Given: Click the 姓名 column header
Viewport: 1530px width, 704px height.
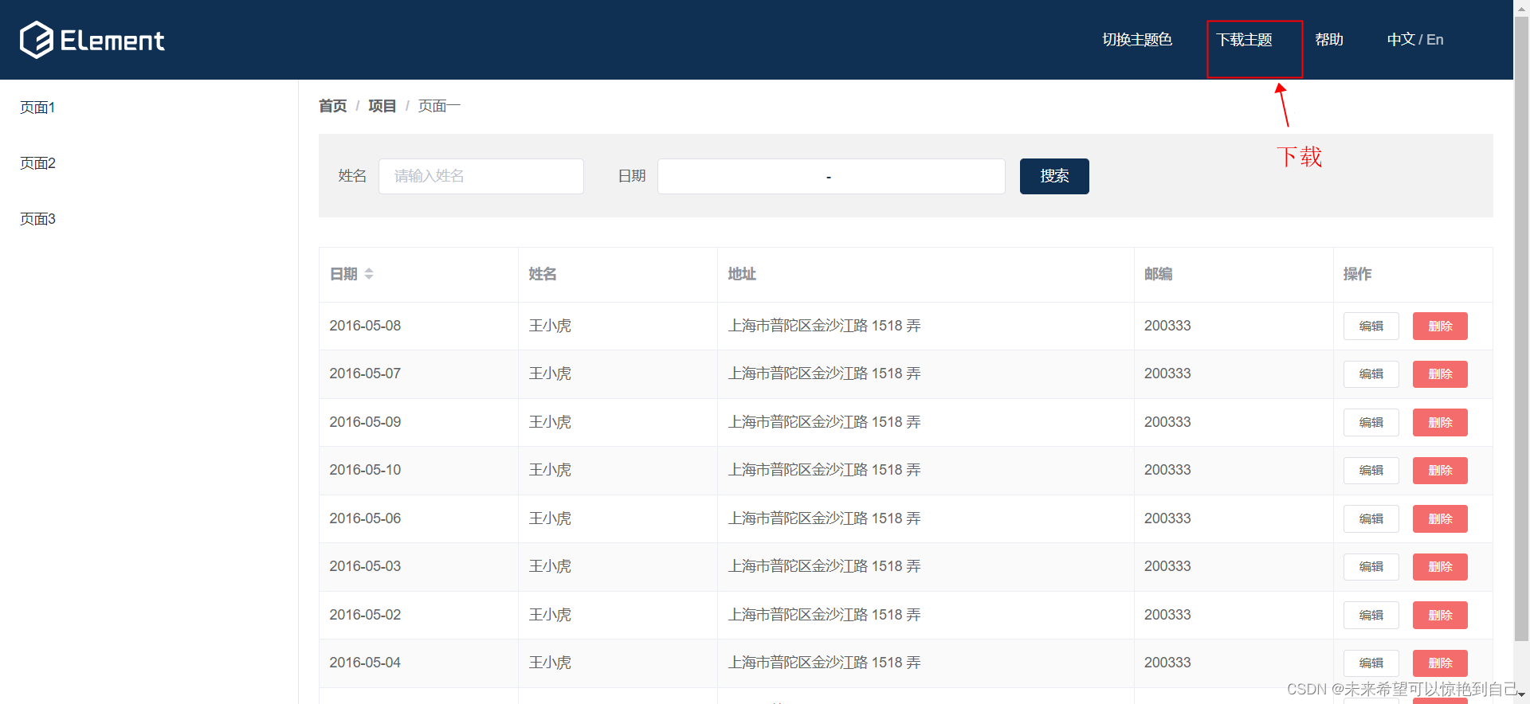Looking at the screenshot, I should click(x=543, y=274).
